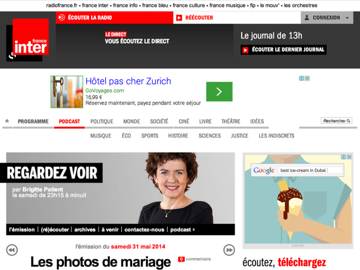Open the Podcast tab
Viewport: 360px width, 270px height.
pos(69,121)
